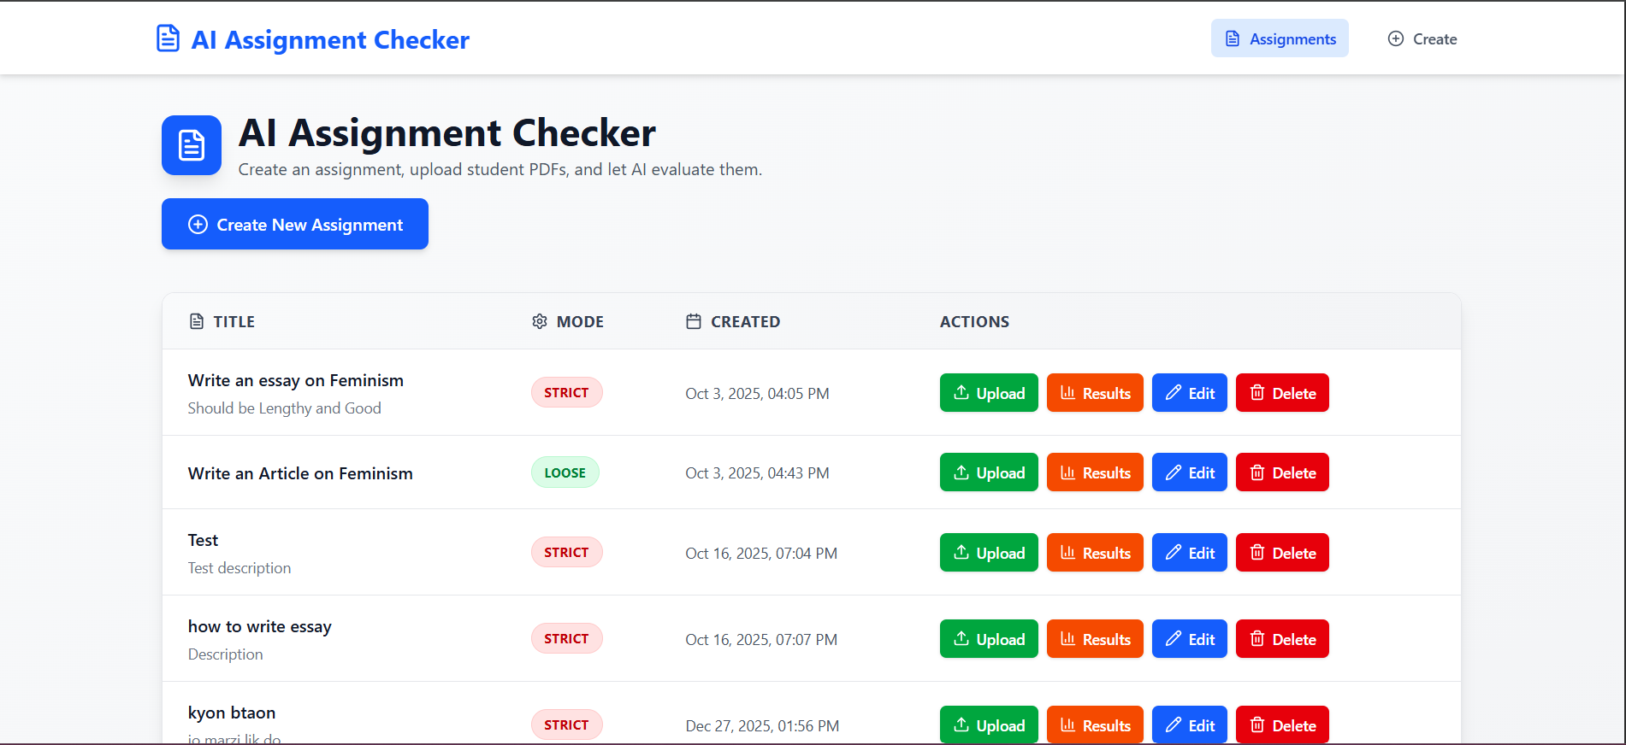The height and width of the screenshot is (745, 1626).
Task: Open the Create nav tab
Action: 1422,38
